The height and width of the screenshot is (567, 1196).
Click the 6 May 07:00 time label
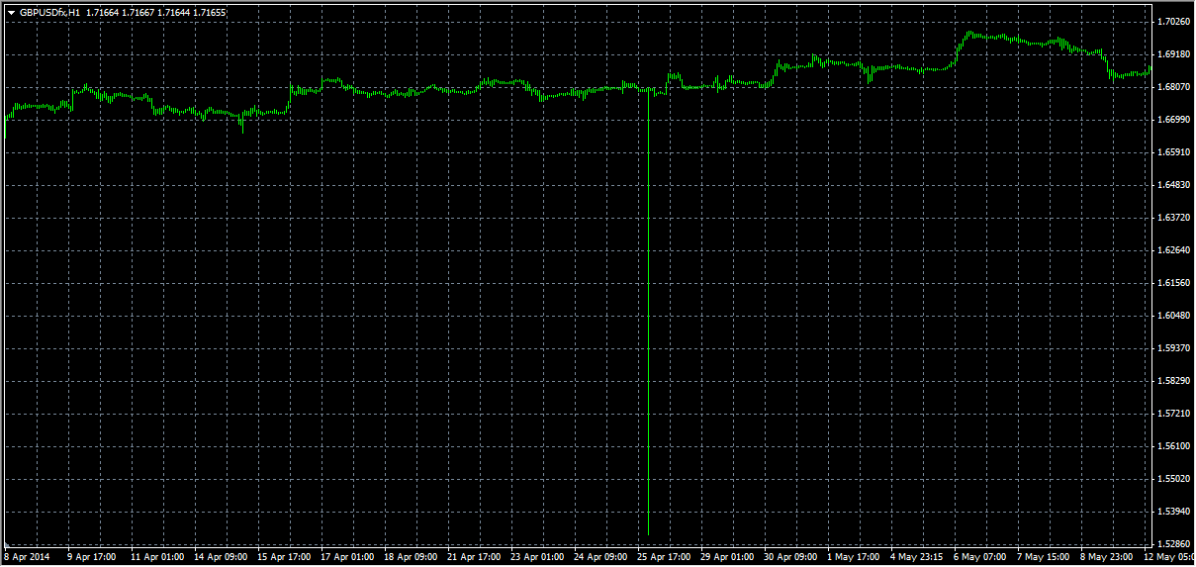[979, 557]
